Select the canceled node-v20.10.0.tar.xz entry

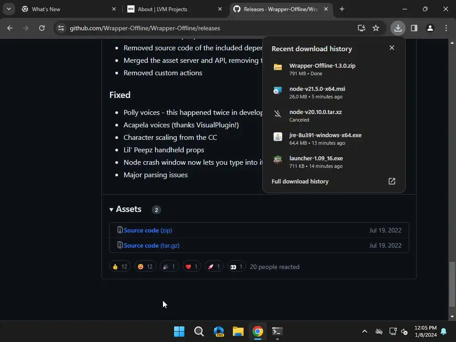[334, 116]
